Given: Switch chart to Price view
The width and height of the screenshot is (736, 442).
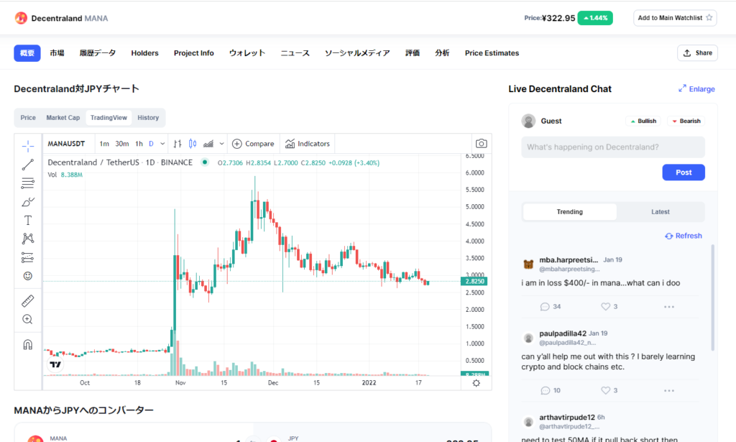Looking at the screenshot, I should (x=28, y=118).
